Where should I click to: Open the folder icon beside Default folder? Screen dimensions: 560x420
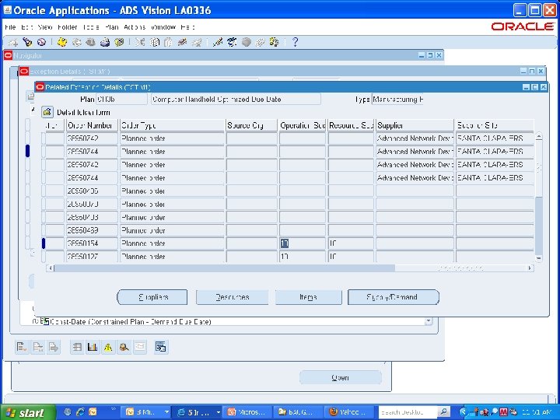(47, 112)
